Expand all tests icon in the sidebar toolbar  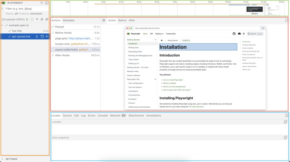tap(47, 20)
